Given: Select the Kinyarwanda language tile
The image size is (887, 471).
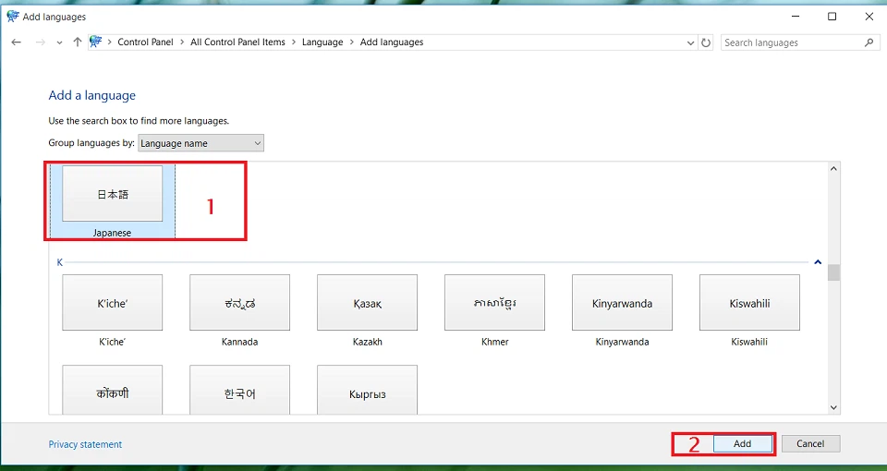Looking at the screenshot, I should tap(622, 303).
